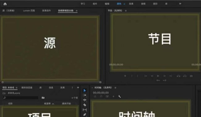The image size is (201, 117).
Task: Select 项目: 未命名 tab
Action: click(x=8, y=87)
